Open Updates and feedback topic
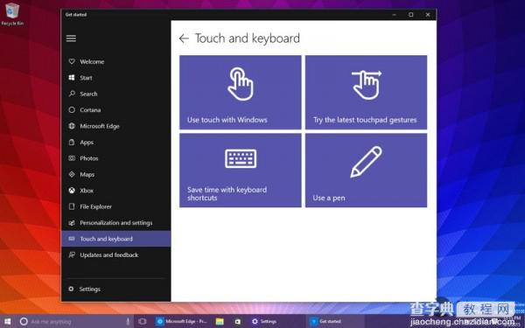Viewport: 525px width, 328px height. point(116,255)
